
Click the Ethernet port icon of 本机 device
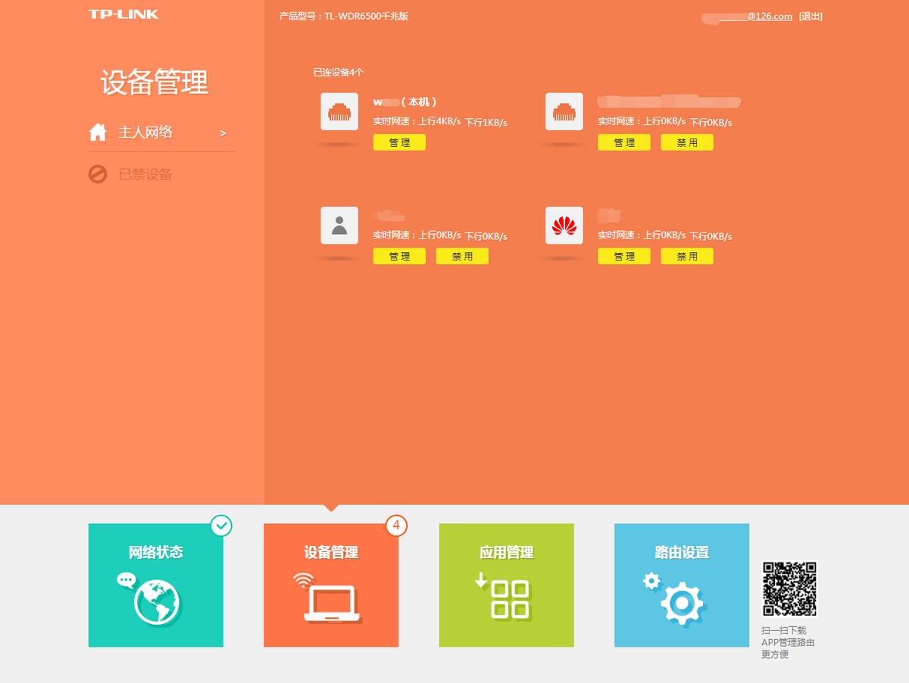339,111
